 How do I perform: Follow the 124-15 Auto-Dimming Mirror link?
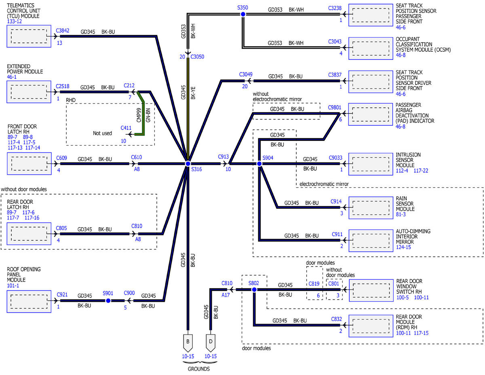coord(403,247)
